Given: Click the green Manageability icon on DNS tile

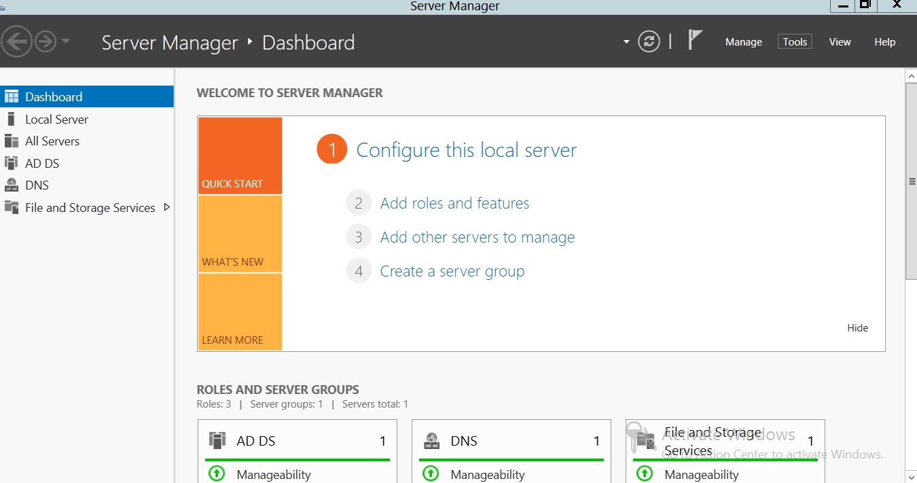Looking at the screenshot, I should [x=431, y=473].
